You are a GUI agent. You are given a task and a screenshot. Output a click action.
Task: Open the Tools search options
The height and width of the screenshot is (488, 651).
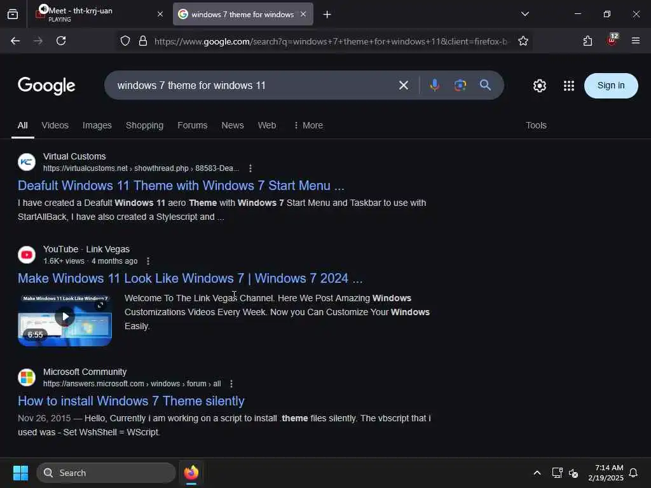coord(536,125)
